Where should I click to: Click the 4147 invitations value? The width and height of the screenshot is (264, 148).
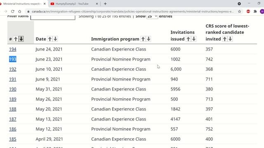[175, 119]
